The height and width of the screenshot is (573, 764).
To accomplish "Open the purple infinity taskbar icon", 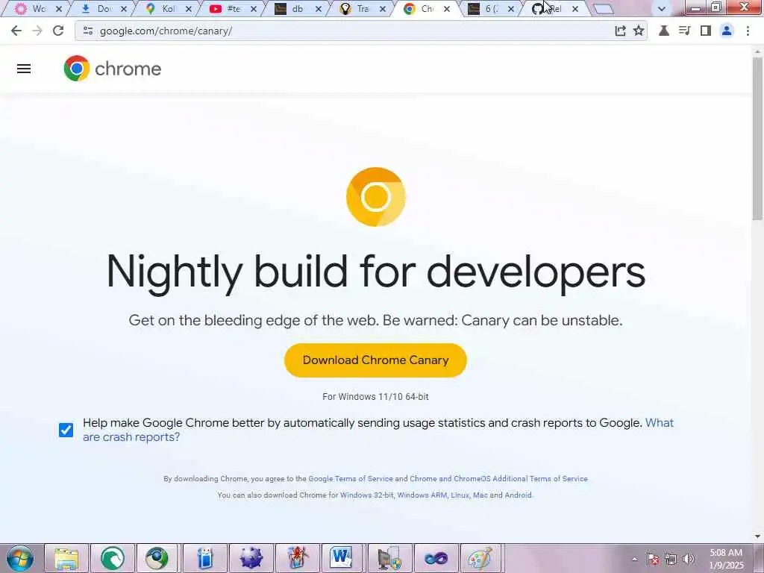I will click(x=436, y=558).
